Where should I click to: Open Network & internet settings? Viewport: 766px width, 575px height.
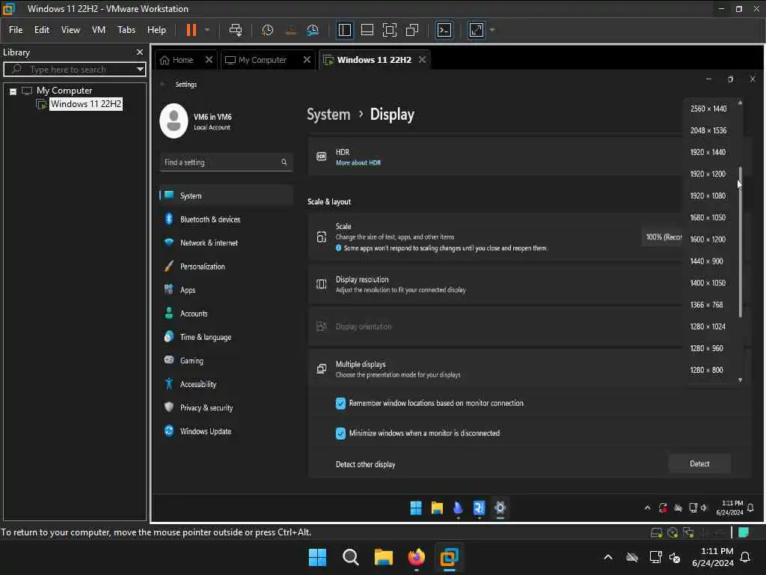[x=226, y=243]
